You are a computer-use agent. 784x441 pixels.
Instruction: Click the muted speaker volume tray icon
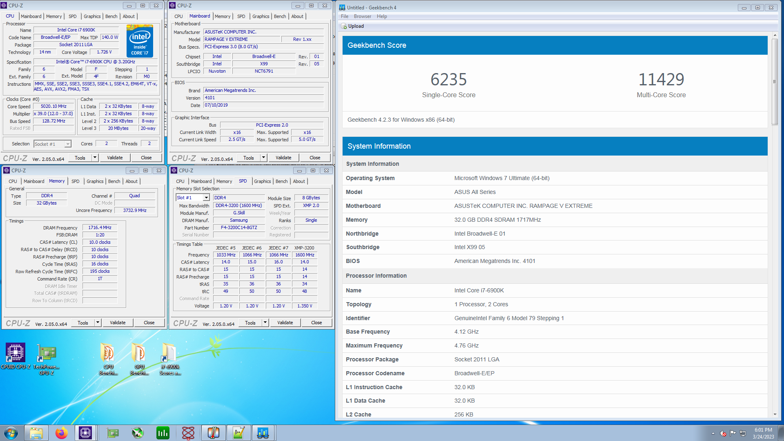point(723,433)
